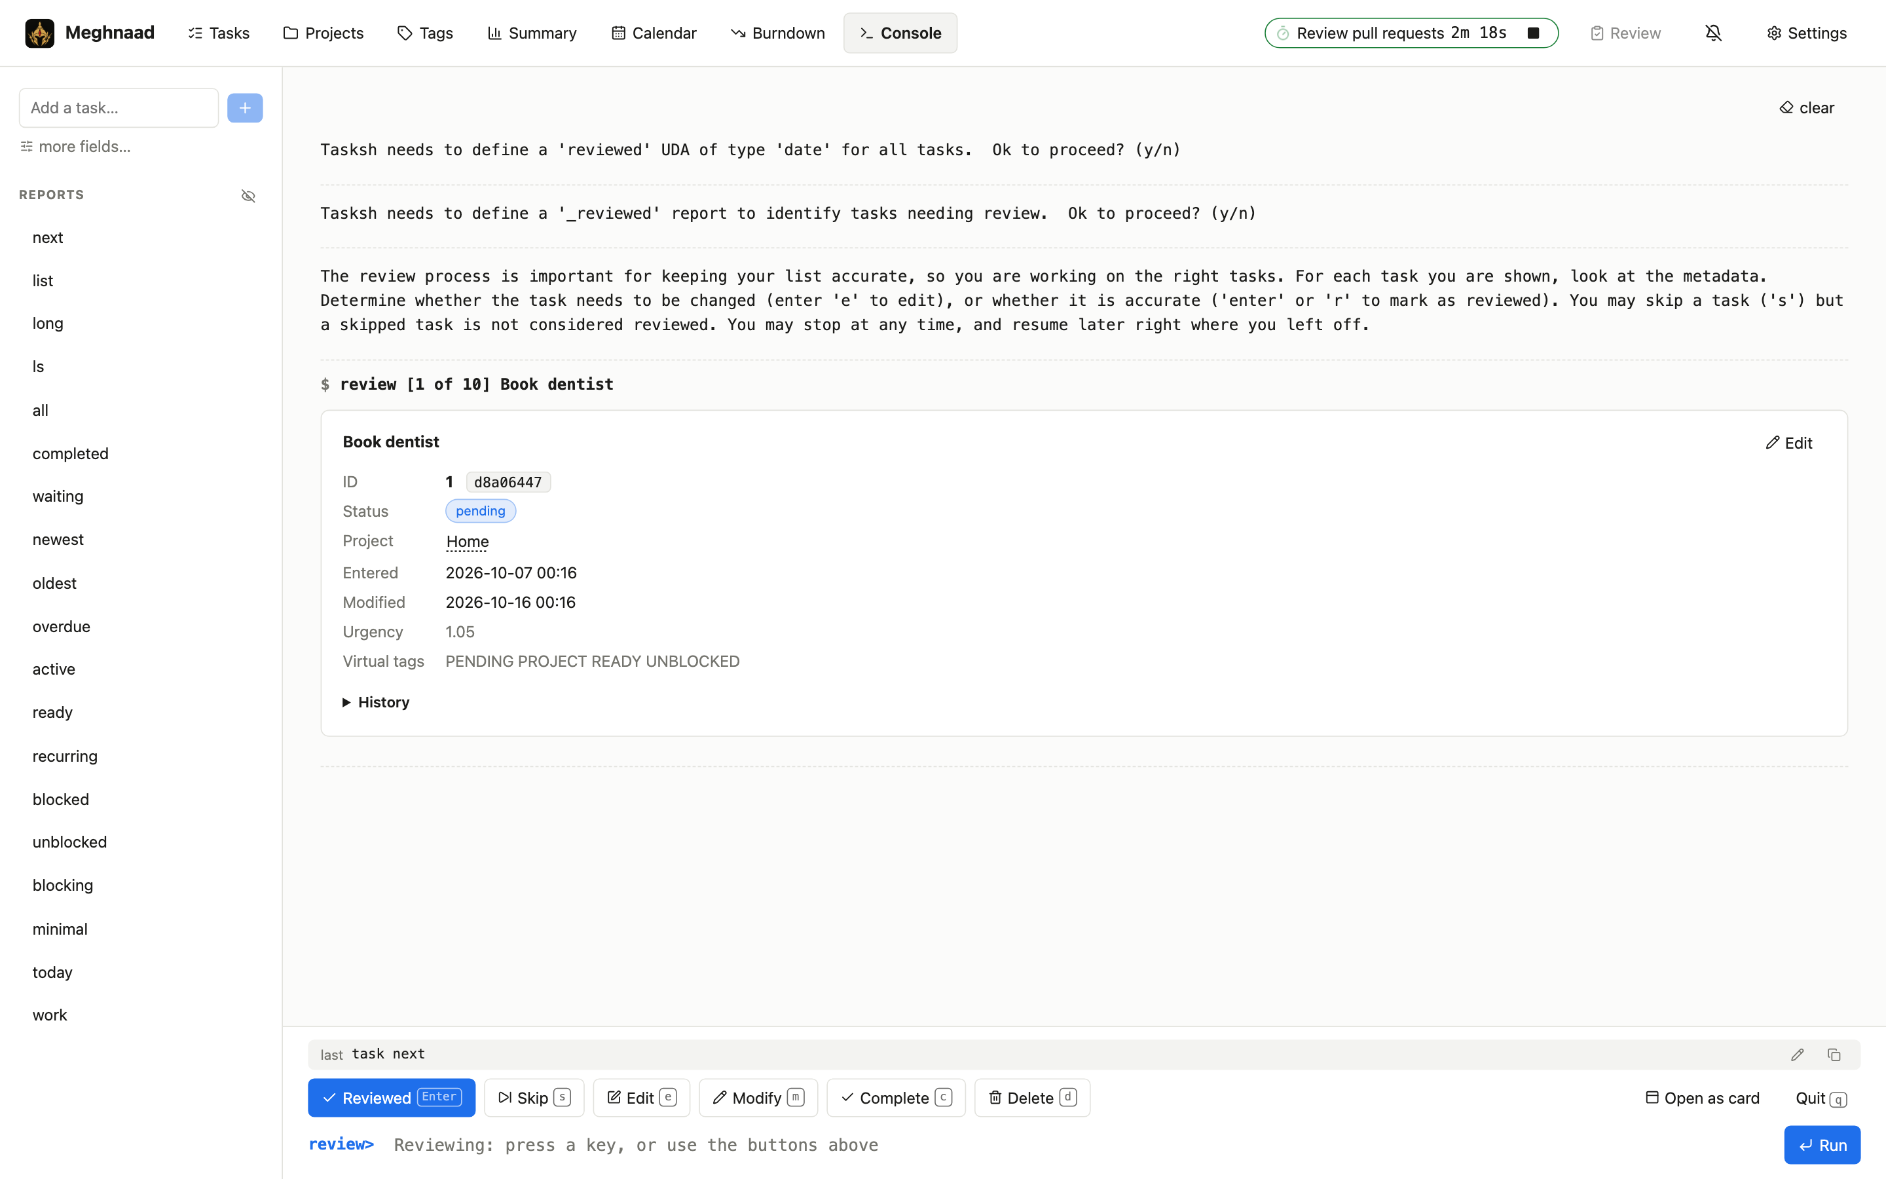Open the overdue report
1886x1179 pixels.
[x=62, y=626]
